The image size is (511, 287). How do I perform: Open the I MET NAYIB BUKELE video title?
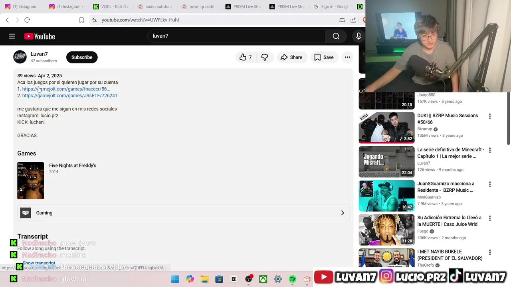click(x=450, y=255)
